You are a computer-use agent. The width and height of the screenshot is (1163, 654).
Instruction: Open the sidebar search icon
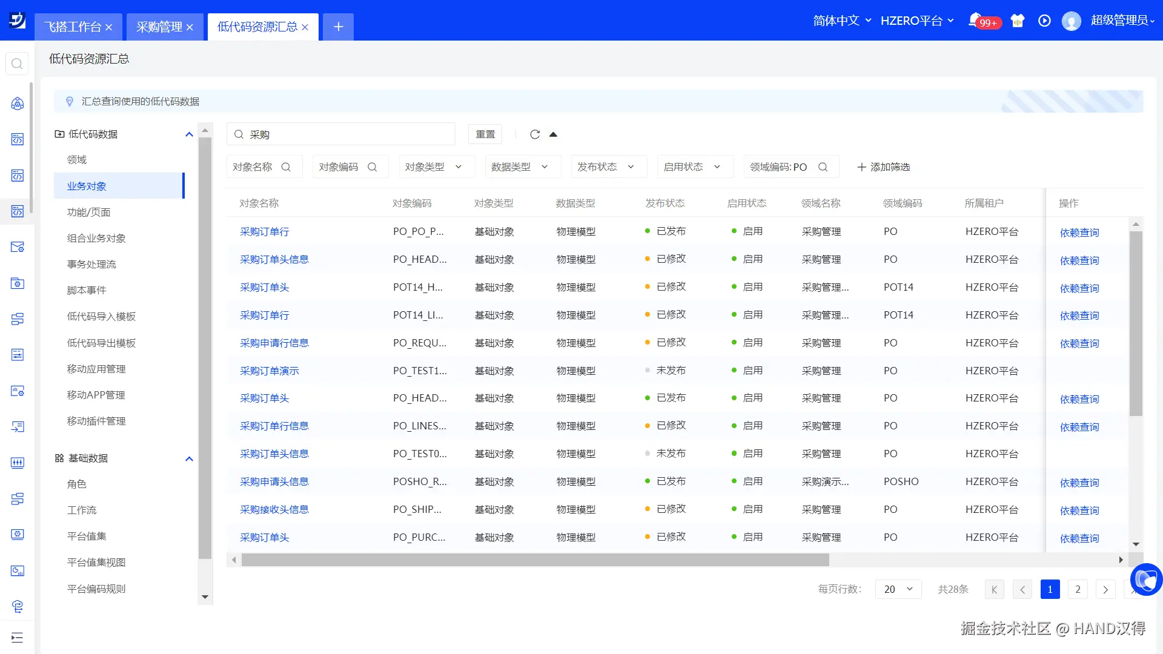coord(17,64)
